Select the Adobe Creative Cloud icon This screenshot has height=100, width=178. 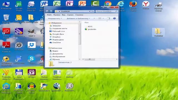(x=6, y=33)
